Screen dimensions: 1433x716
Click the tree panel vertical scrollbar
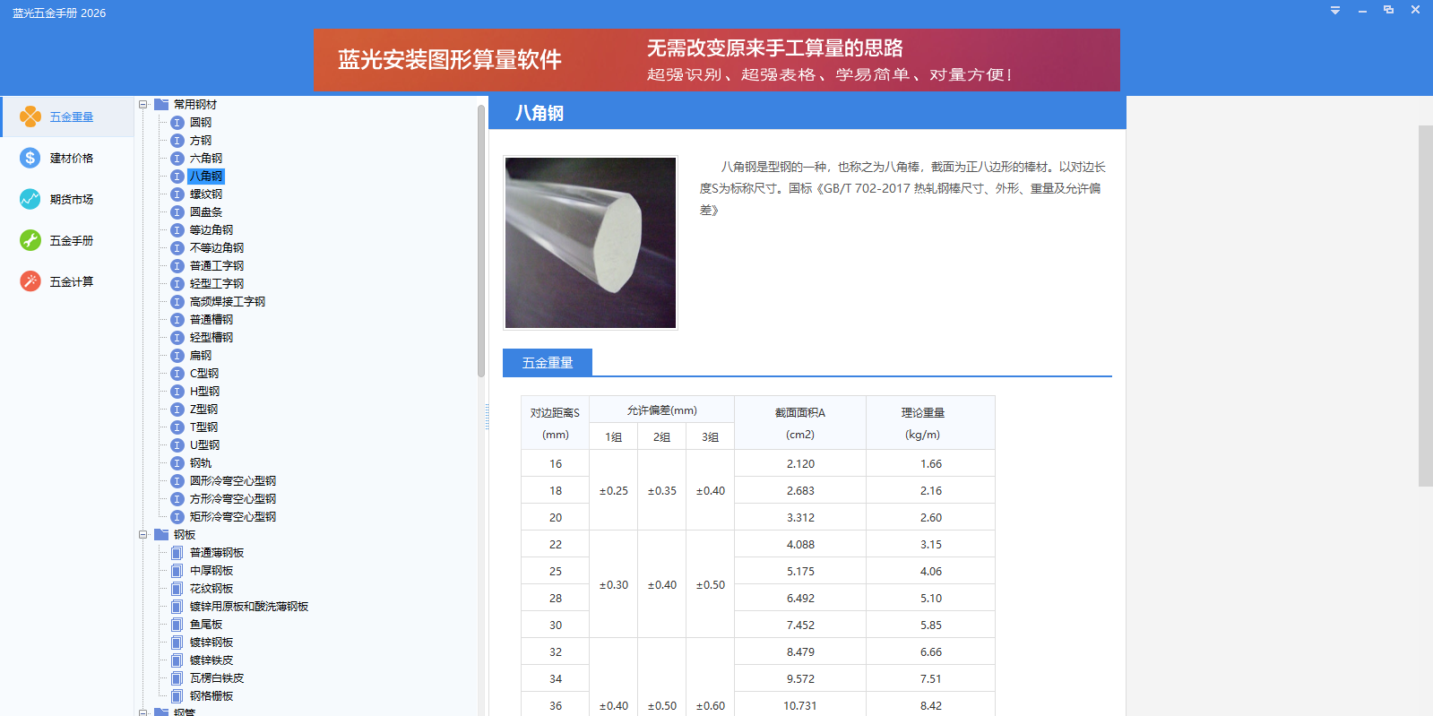[x=481, y=242]
